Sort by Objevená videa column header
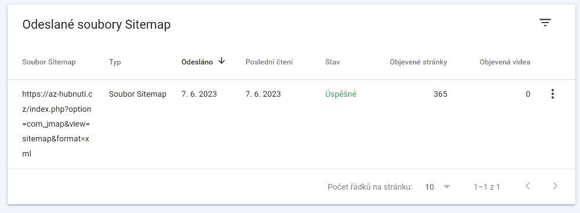 pos(505,62)
